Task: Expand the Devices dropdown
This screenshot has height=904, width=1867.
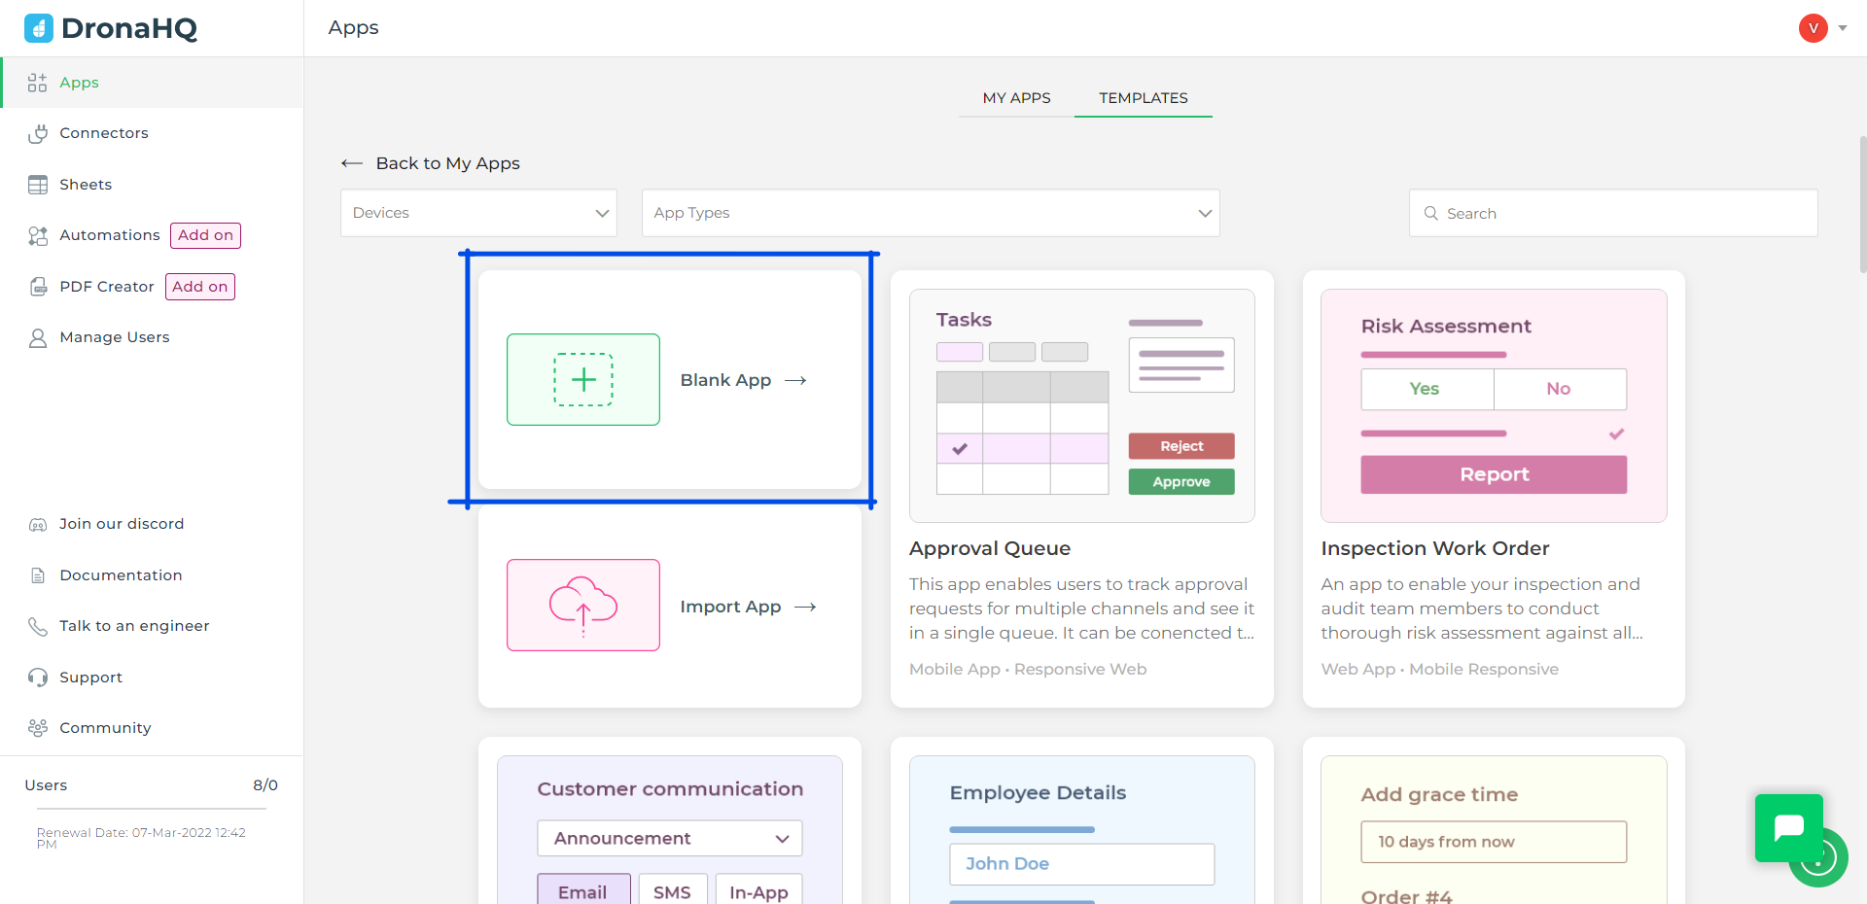Action: (x=478, y=213)
